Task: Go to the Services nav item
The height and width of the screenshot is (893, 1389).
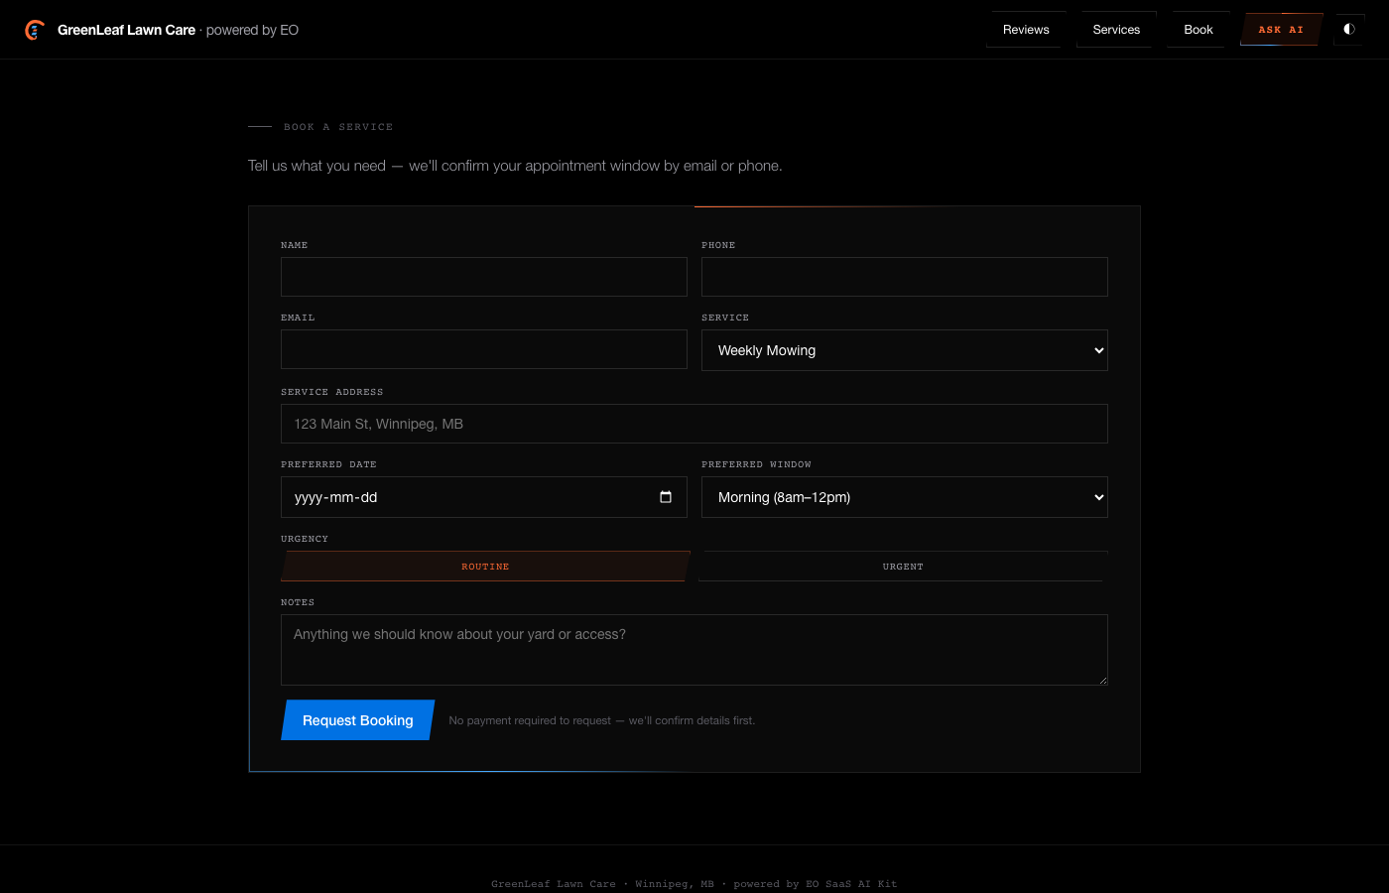Action: tap(1116, 30)
